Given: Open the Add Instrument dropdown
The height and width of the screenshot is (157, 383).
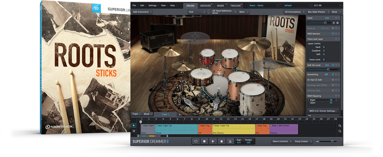Looking at the screenshot, I should point(142,12).
